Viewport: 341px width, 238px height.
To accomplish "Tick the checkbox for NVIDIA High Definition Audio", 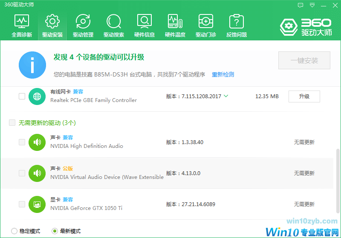I will click(x=22, y=142).
